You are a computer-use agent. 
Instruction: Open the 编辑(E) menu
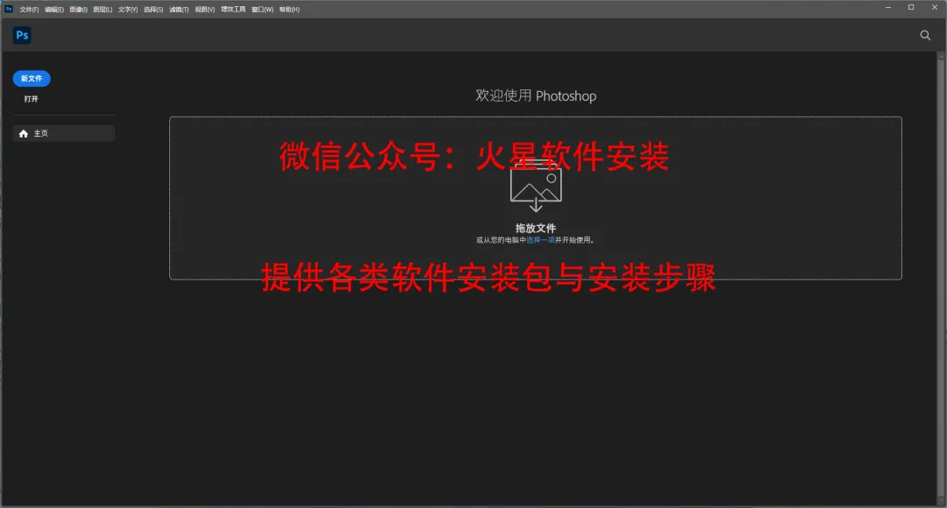click(54, 10)
